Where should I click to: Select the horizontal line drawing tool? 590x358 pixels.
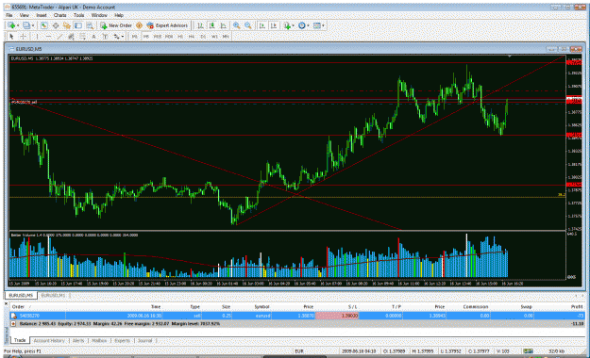tap(48, 37)
